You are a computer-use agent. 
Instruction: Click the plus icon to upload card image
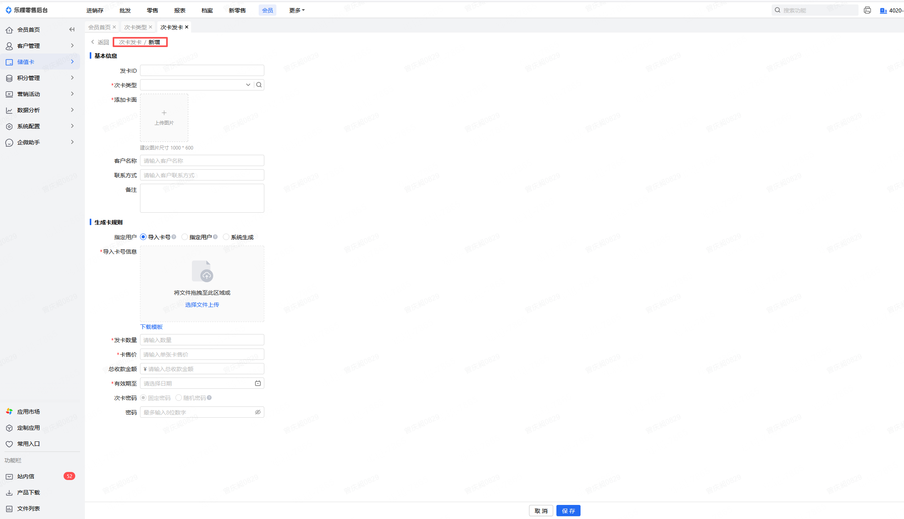pos(164,113)
